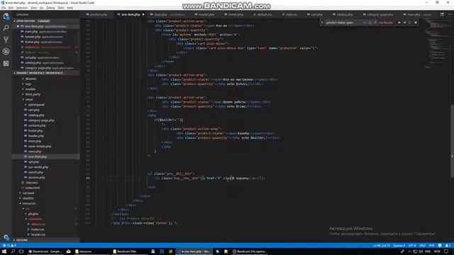Open the Debug view in activity bar
The image size is (454, 255).
[6, 52]
